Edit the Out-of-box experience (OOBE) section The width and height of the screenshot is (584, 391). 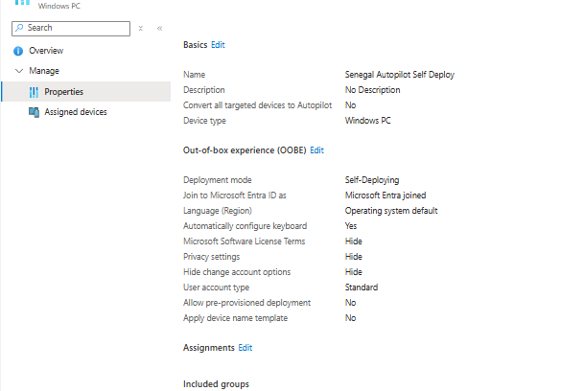coord(316,150)
